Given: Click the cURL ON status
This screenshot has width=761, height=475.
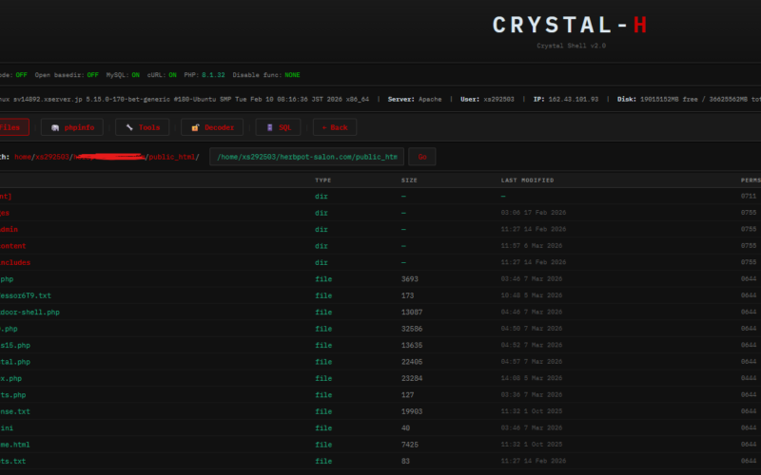Looking at the screenshot, I should pos(172,75).
